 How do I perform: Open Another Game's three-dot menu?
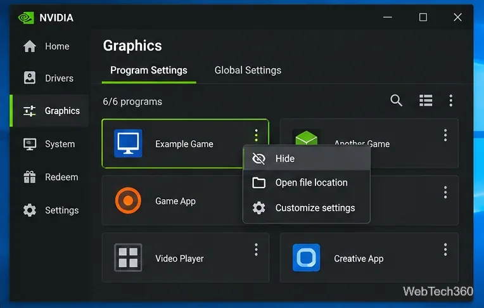pyautogui.click(x=445, y=135)
